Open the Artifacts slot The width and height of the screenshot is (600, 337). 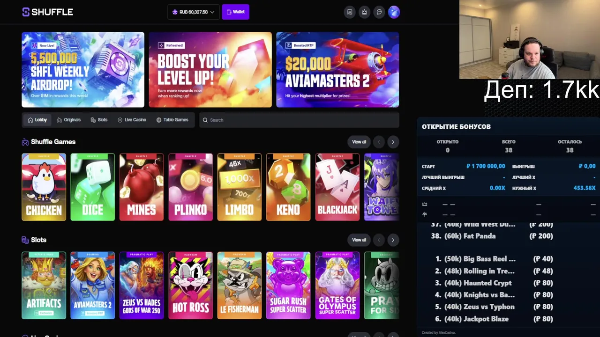pyautogui.click(x=44, y=286)
